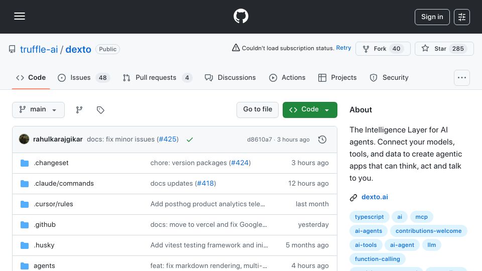Fork the dexto repository
The height and width of the screenshot is (271, 482).
coord(383,49)
